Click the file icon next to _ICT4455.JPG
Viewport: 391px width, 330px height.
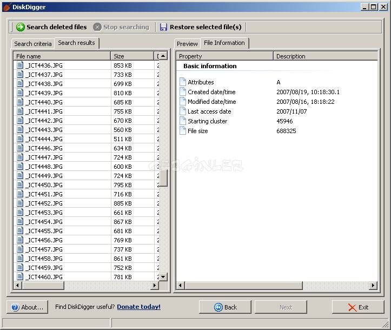point(20,231)
